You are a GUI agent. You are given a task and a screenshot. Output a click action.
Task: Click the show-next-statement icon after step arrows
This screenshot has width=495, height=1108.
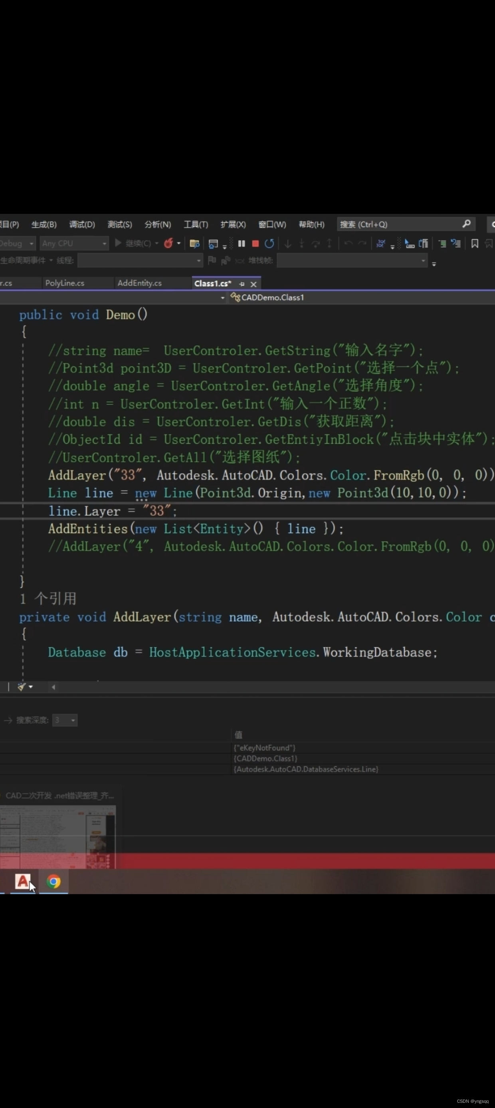(381, 243)
